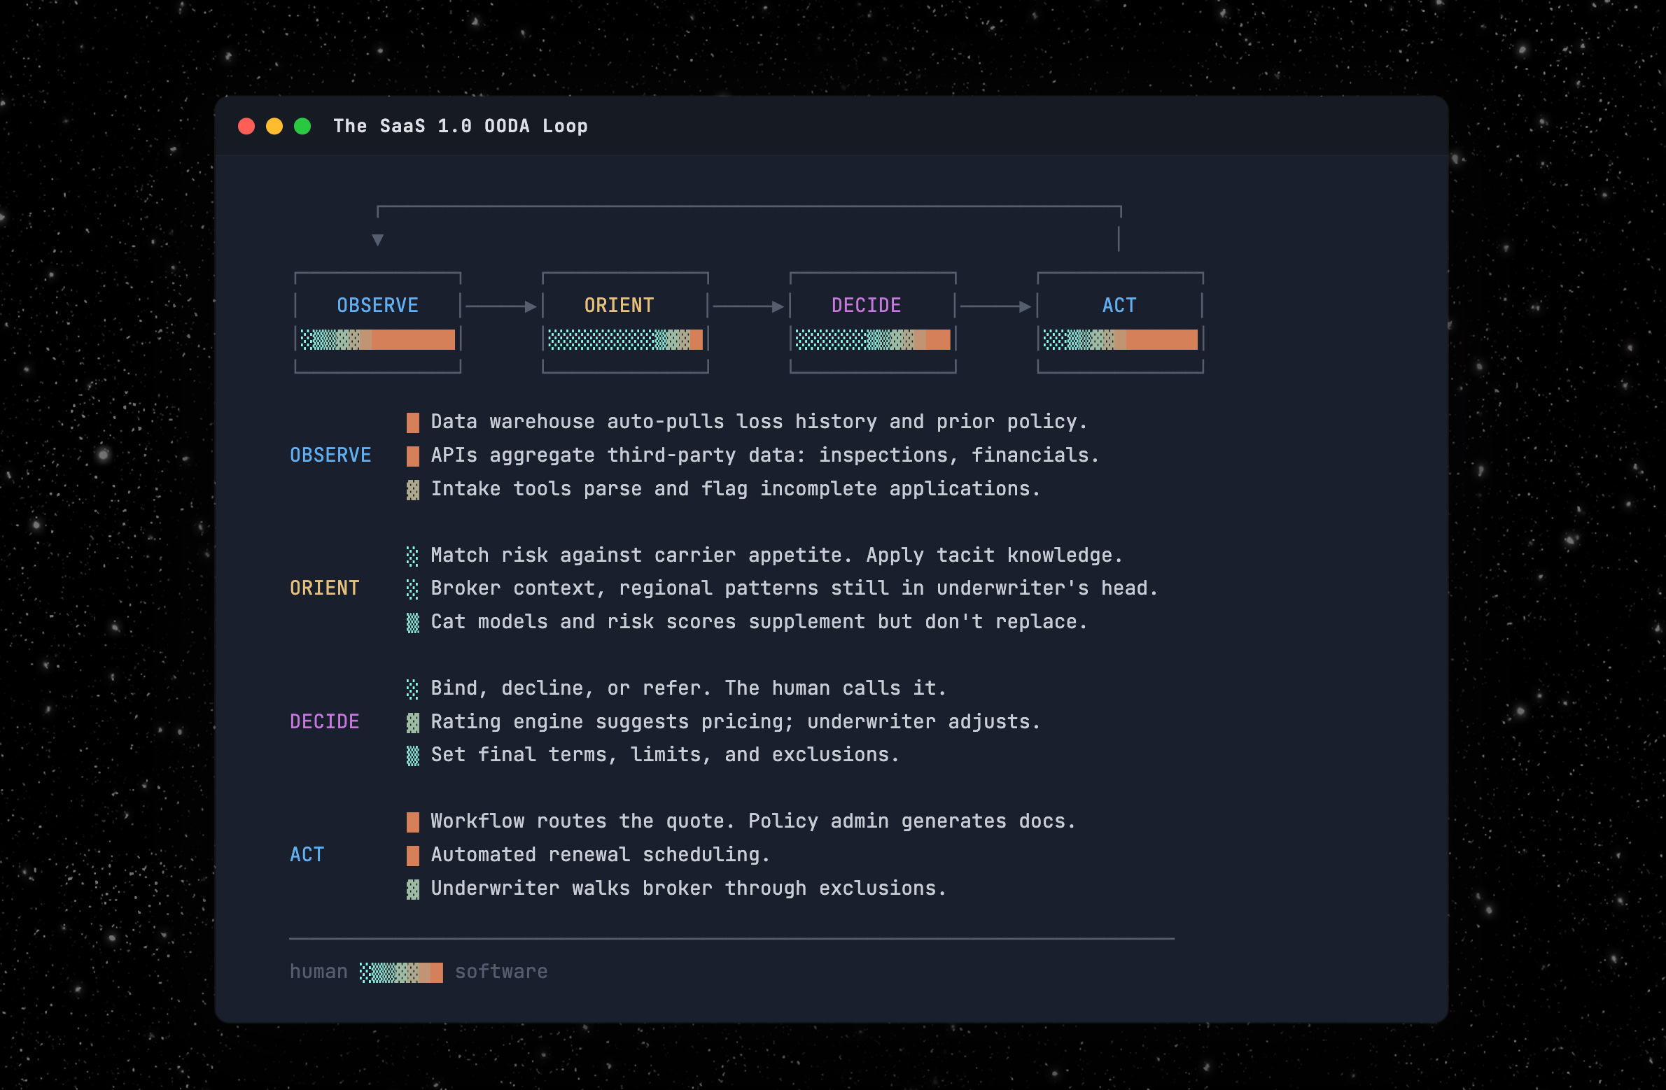Click the red close window dot
Viewport: 1666px width, 1090px height.
click(246, 126)
